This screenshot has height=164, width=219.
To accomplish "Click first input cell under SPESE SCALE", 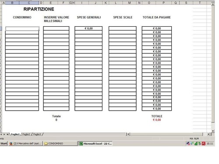I will pos(123,28).
